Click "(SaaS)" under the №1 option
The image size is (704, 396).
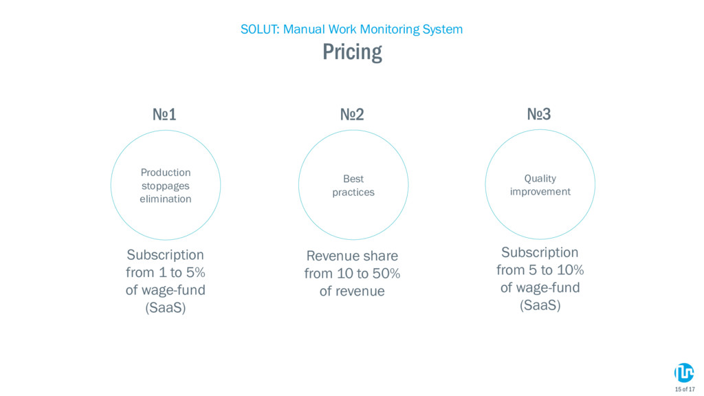pos(165,307)
